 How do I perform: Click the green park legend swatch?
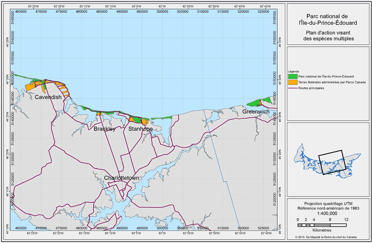pyautogui.click(x=292, y=77)
